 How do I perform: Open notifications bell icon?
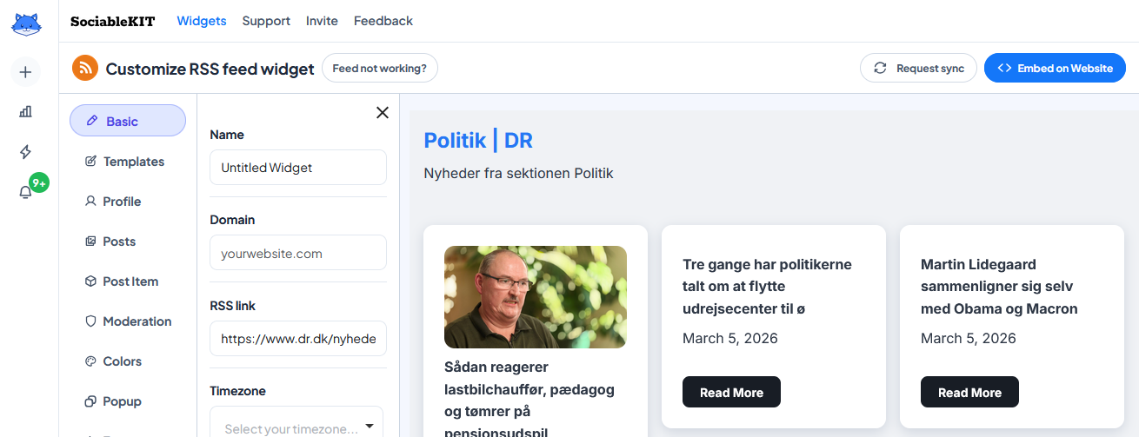coord(25,192)
